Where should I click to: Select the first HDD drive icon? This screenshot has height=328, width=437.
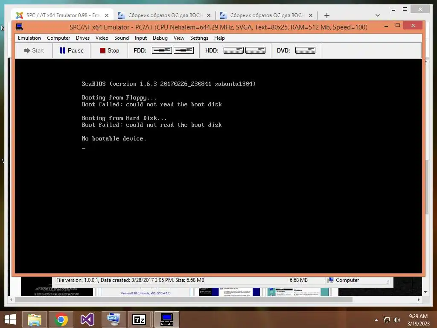click(233, 50)
